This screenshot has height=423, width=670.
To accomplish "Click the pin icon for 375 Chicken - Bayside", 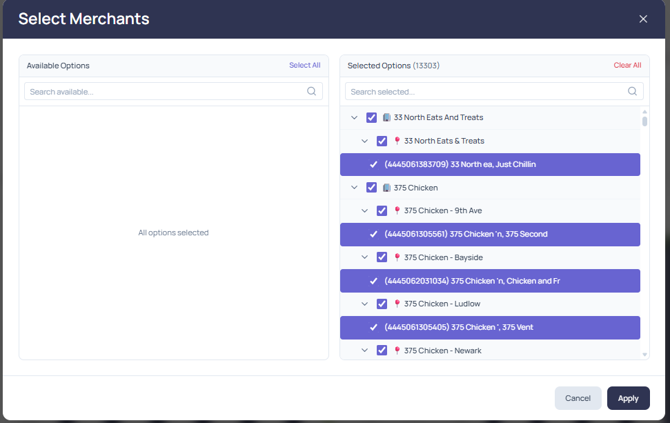I will click(397, 257).
